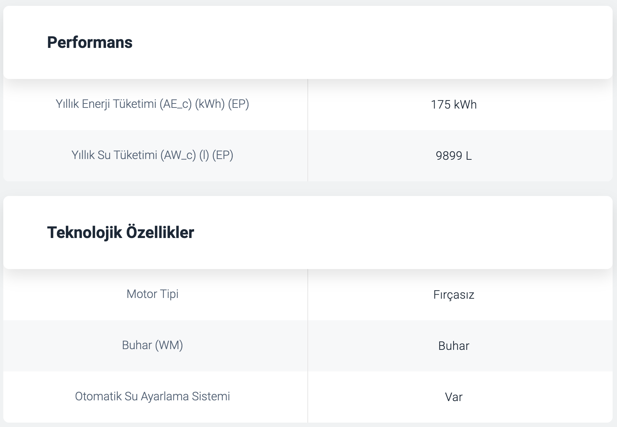Click the 175 kWh value
The height and width of the screenshot is (427, 617).
click(454, 105)
